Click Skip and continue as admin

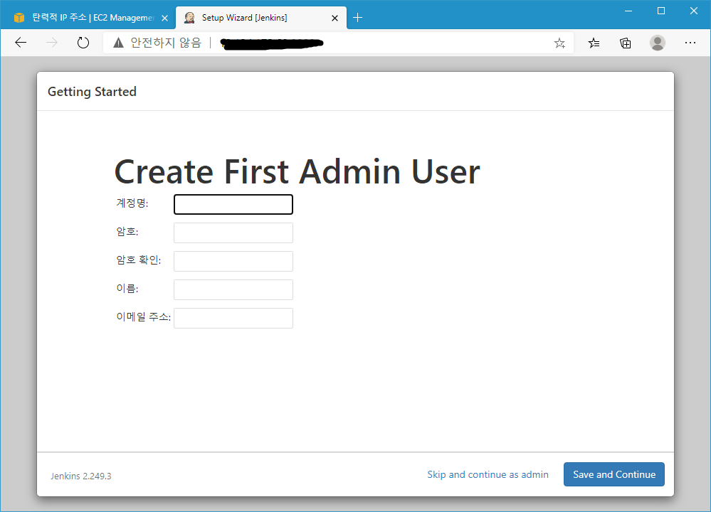click(488, 474)
